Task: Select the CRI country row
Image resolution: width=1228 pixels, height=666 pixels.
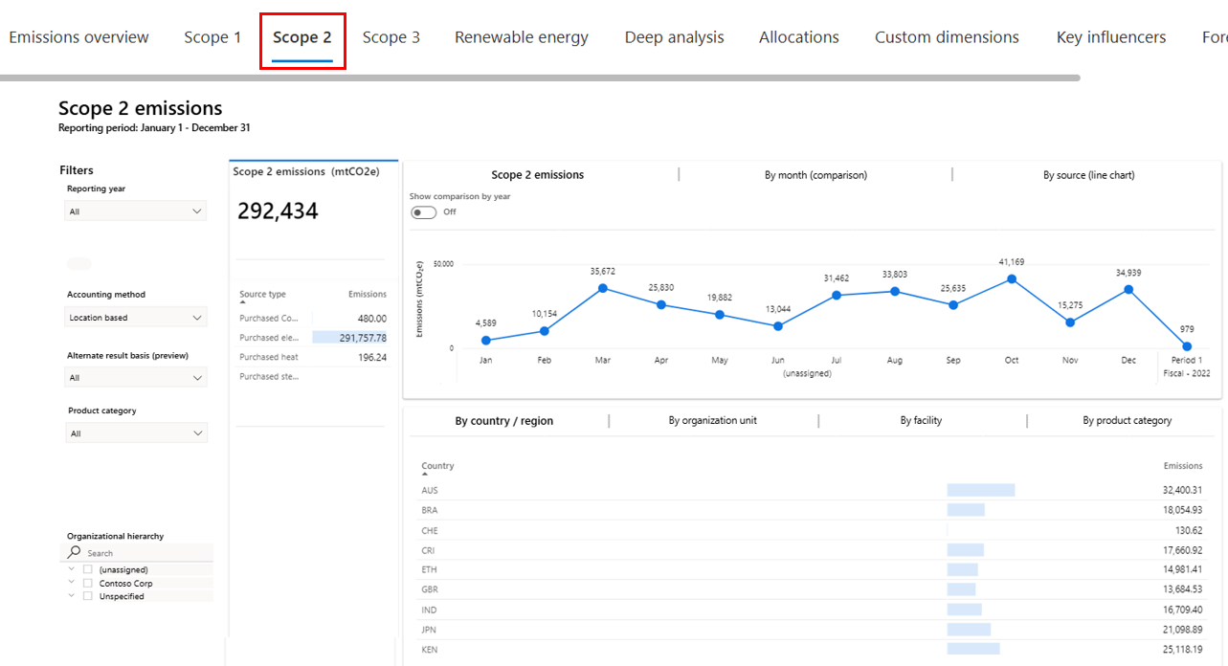Action: (812, 550)
